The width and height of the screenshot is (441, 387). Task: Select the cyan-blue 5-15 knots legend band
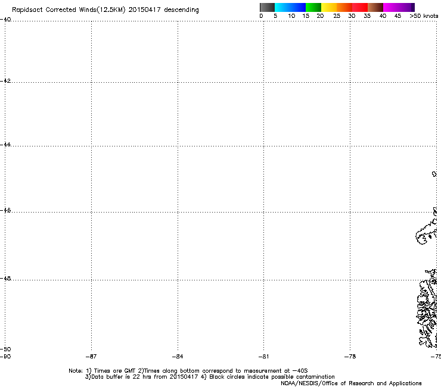coord(290,7)
